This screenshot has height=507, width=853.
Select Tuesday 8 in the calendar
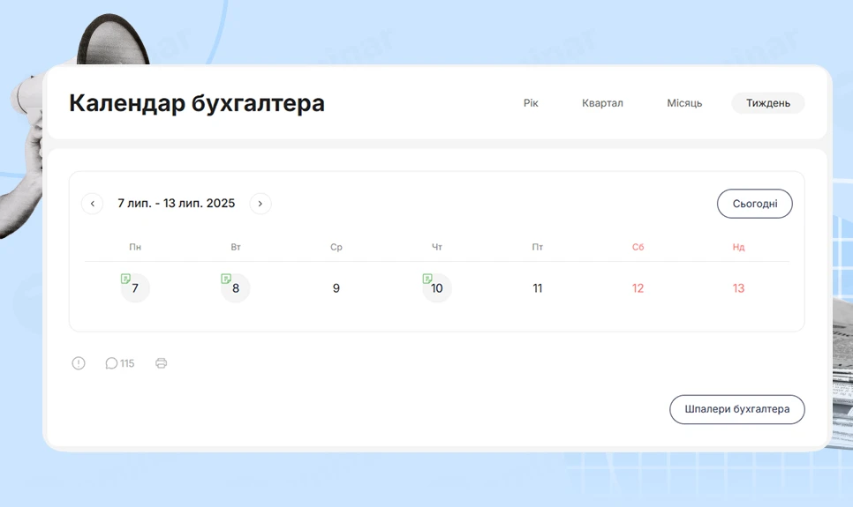(236, 288)
